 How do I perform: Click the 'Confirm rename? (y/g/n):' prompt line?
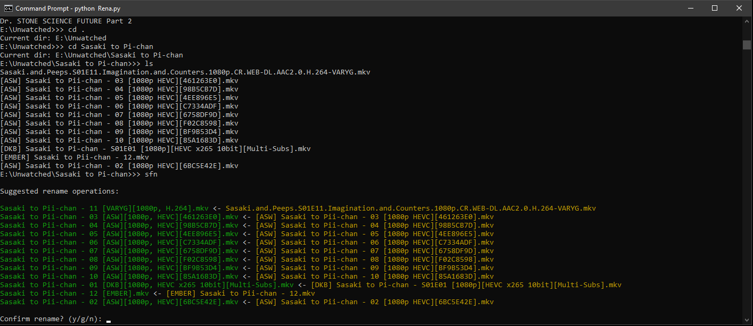pos(51,319)
